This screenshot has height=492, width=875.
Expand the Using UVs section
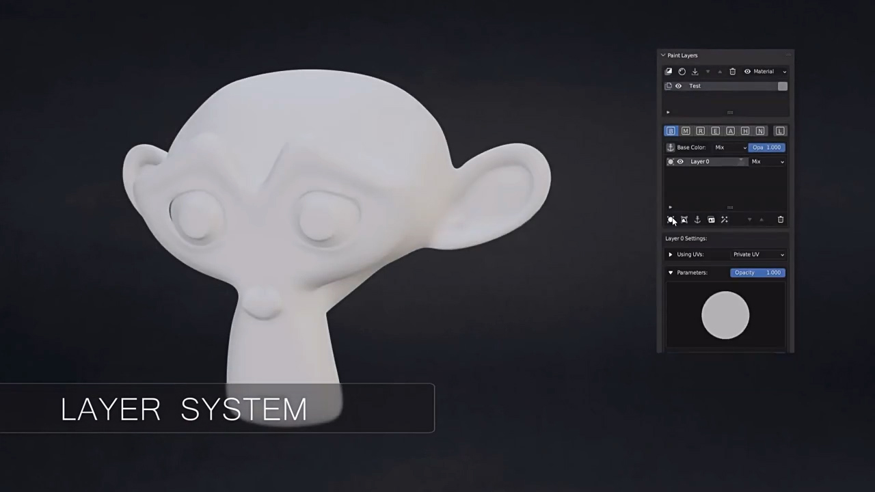pyautogui.click(x=671, y=255)
